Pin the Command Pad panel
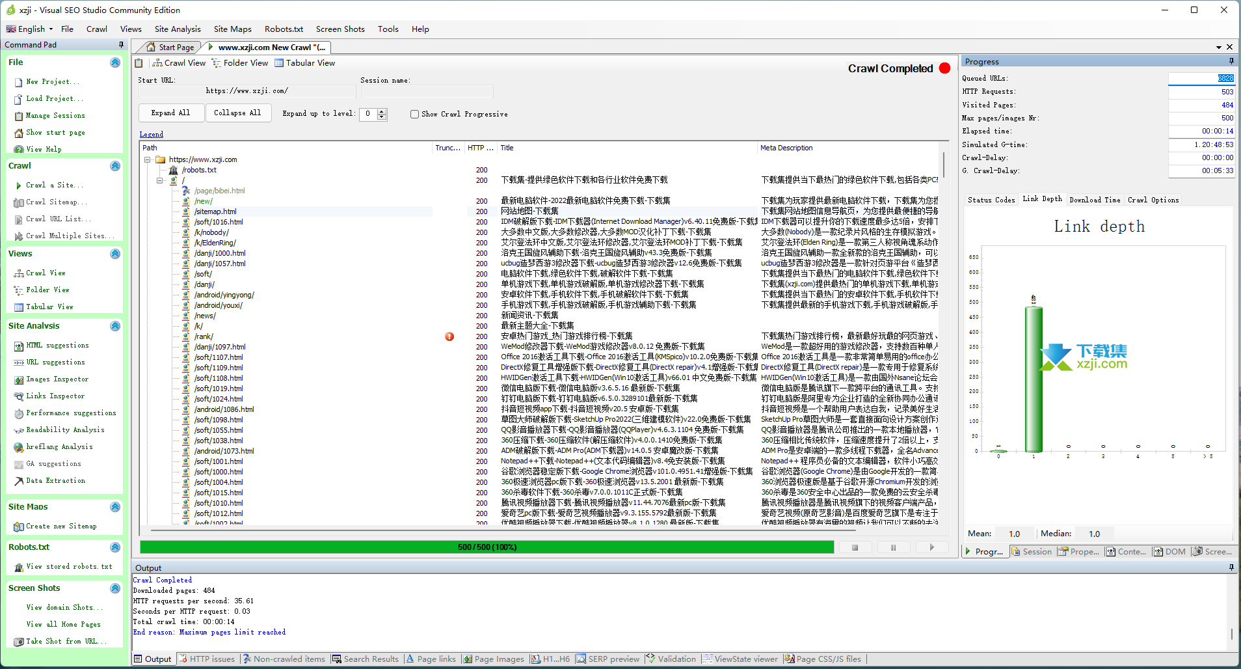The width and height of the screenshot is (1241, 669). click(x=121, y=45)
